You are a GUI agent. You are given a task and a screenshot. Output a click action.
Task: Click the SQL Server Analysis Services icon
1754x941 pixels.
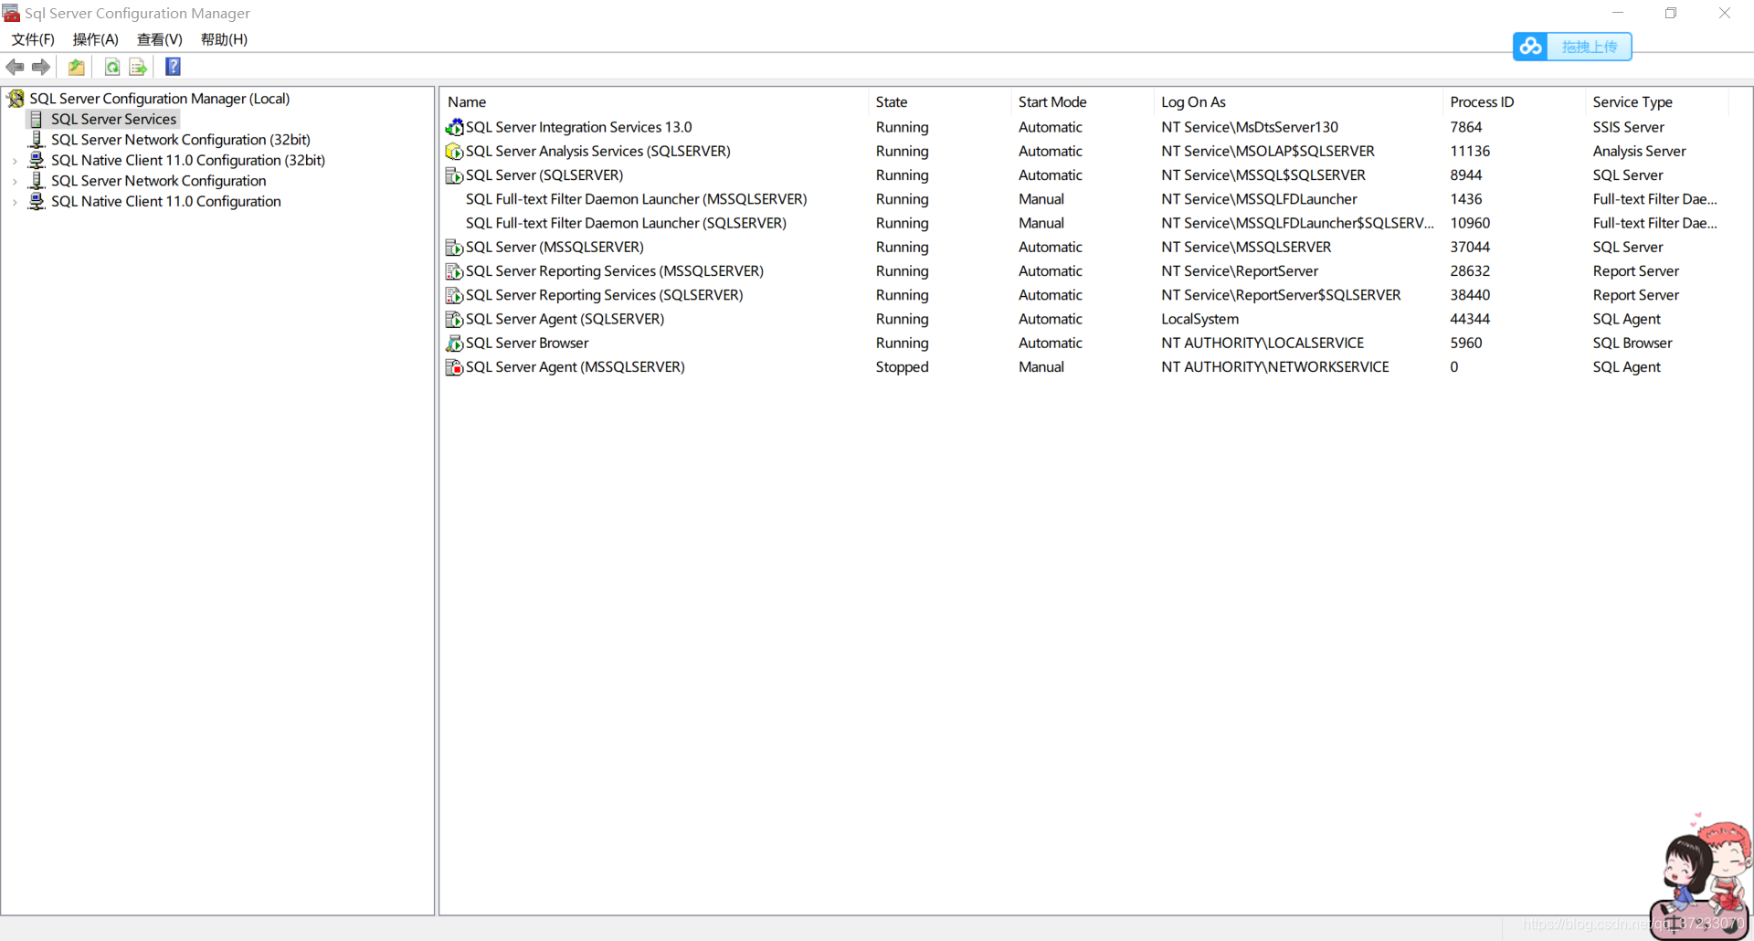(454, 151)
